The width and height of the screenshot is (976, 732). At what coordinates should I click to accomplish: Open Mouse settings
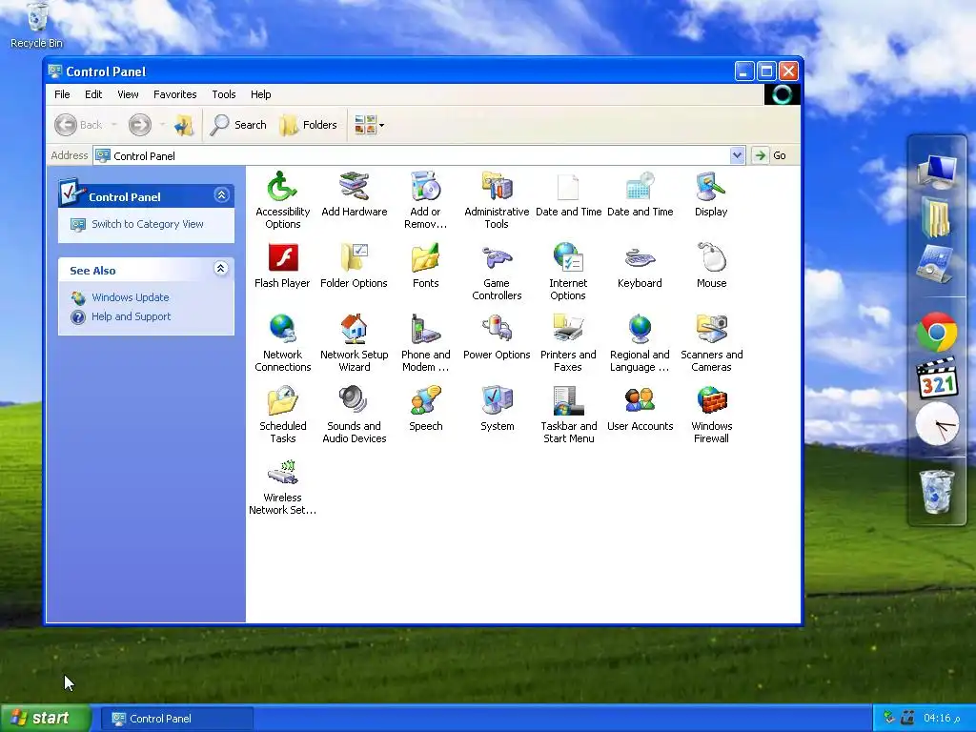711,266
